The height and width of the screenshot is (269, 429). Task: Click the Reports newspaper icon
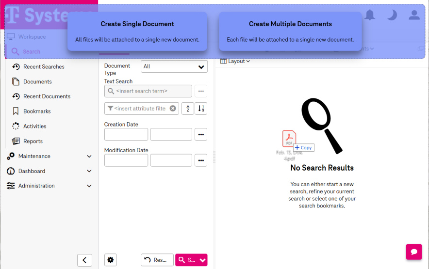point(16,141)
